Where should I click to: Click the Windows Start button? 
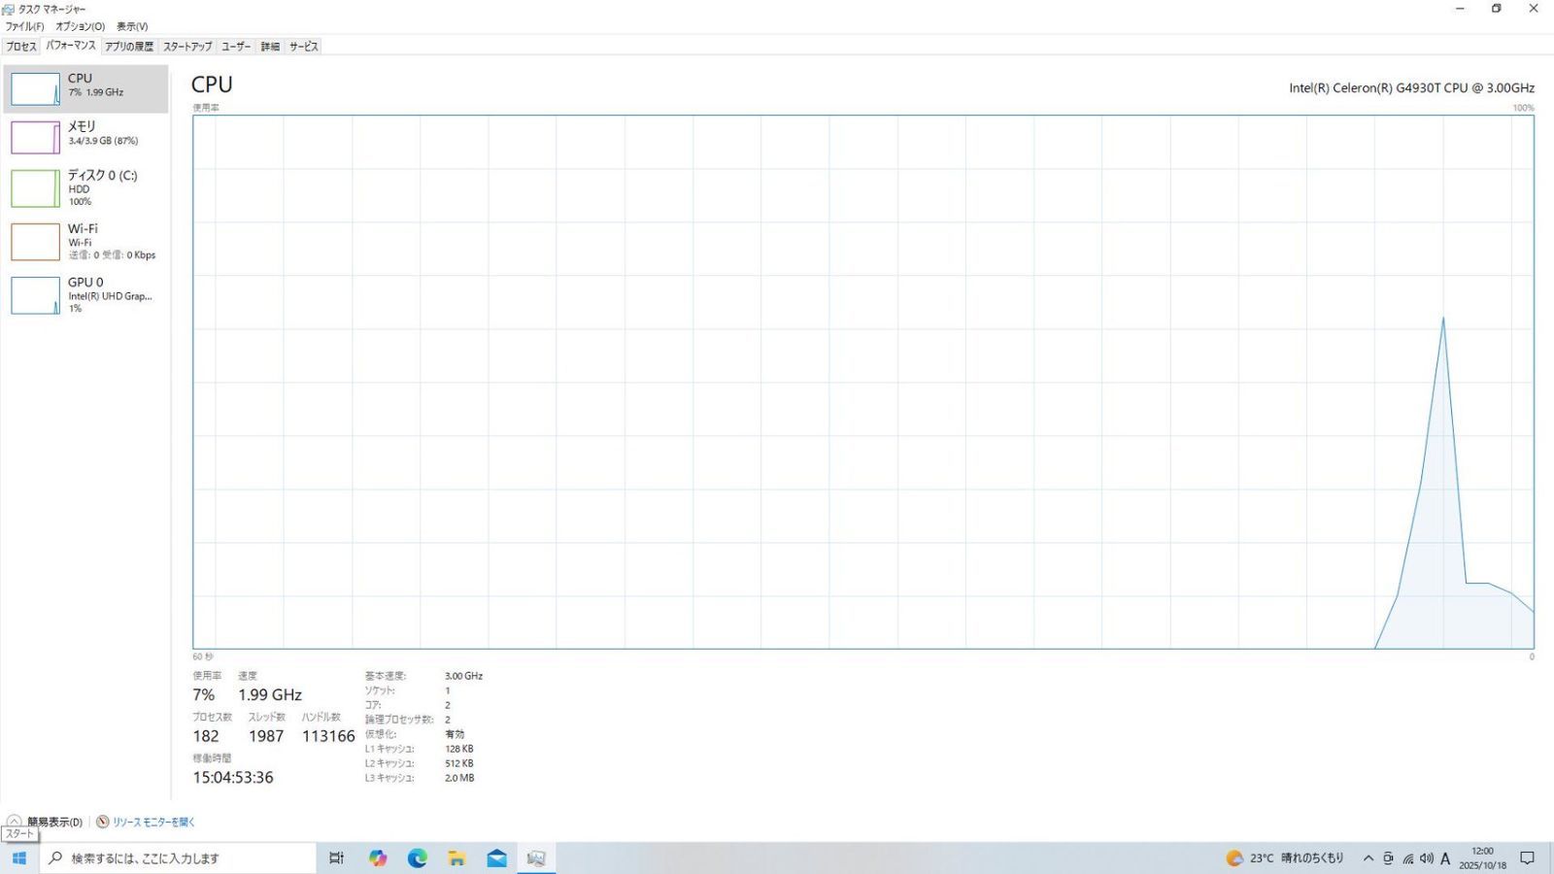[18, 858]
